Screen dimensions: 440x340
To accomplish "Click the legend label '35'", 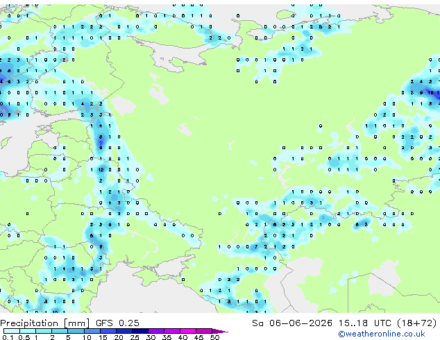I will tap(167, 337).
